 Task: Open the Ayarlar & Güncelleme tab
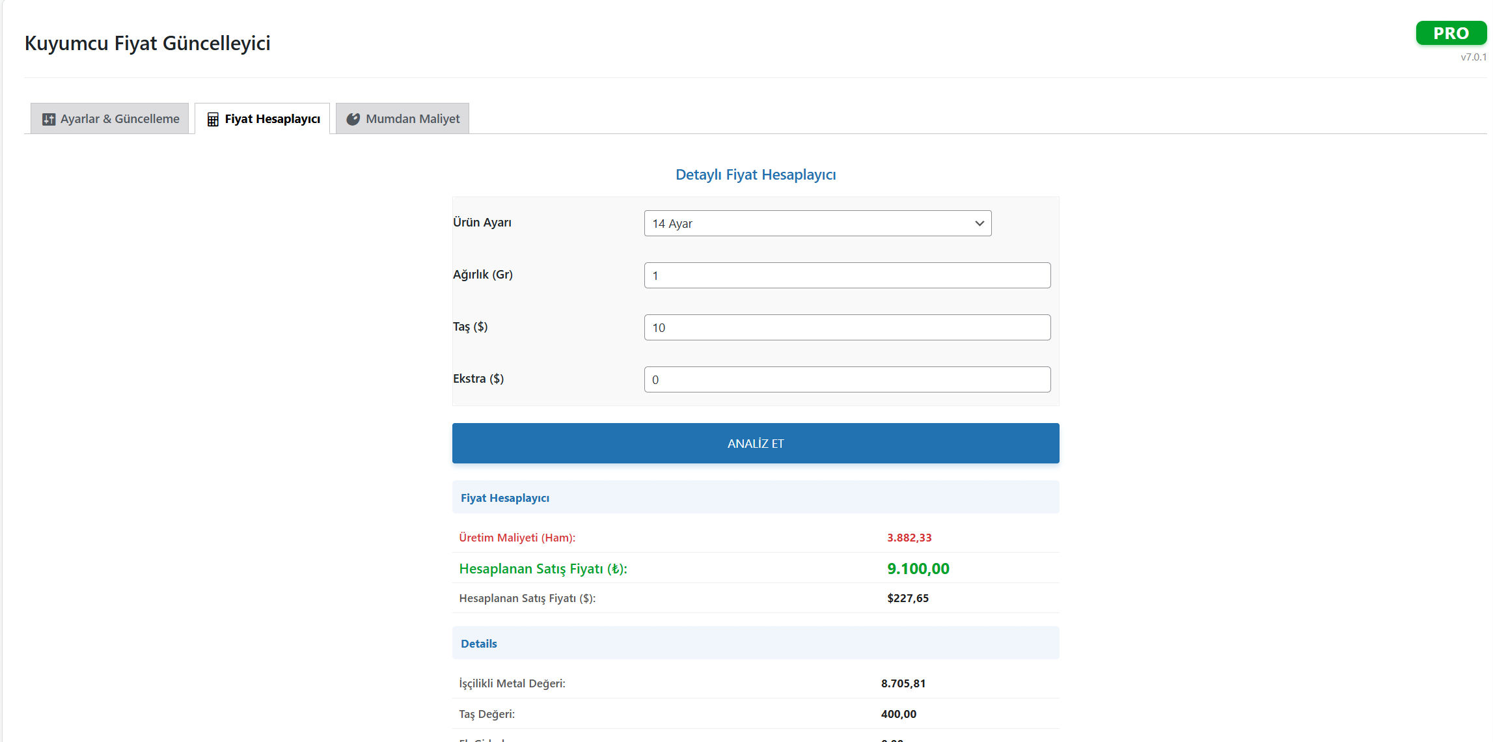109,118
